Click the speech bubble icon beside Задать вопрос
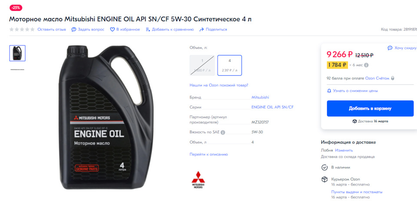 click(x=74, y=29)
